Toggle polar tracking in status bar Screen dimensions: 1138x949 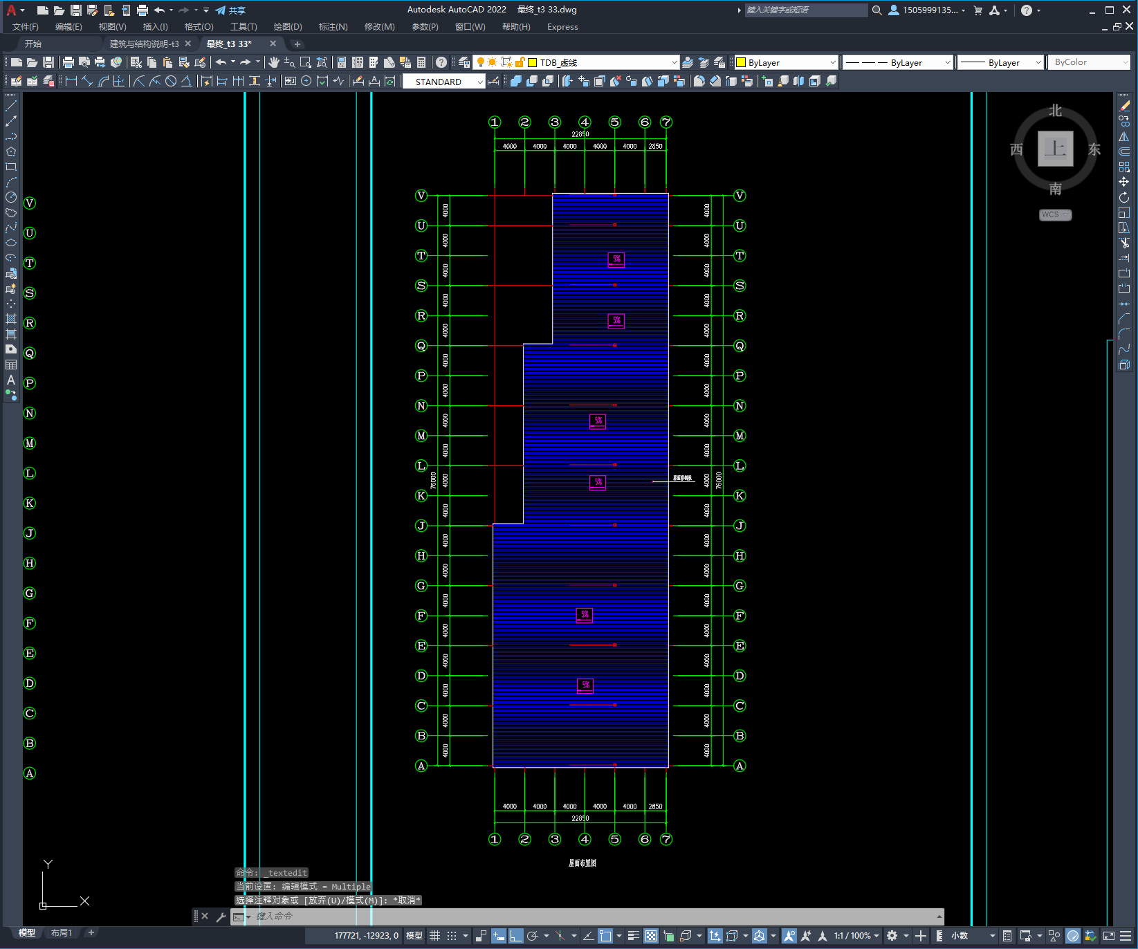[532, 936]
